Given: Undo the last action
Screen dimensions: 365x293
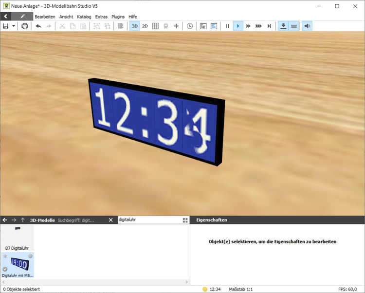Looking at the screenshot, I should click(x=38, y=26).
